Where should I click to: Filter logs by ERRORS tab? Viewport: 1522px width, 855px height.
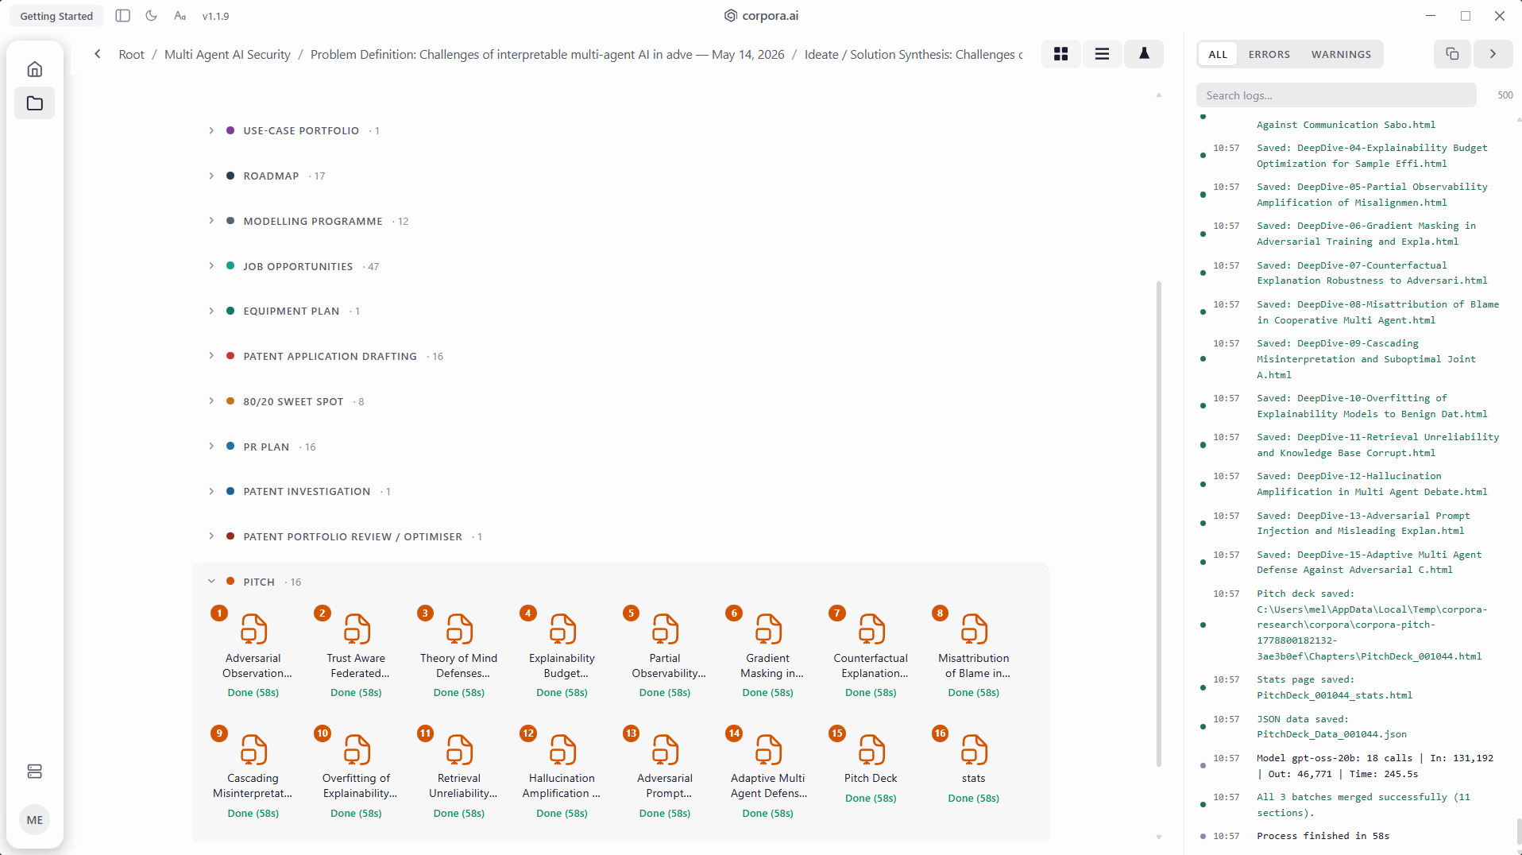pyautogui.click(x=1269, y=54)
